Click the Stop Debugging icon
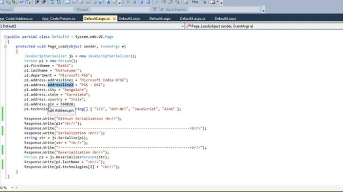 (x=141, y=2)
